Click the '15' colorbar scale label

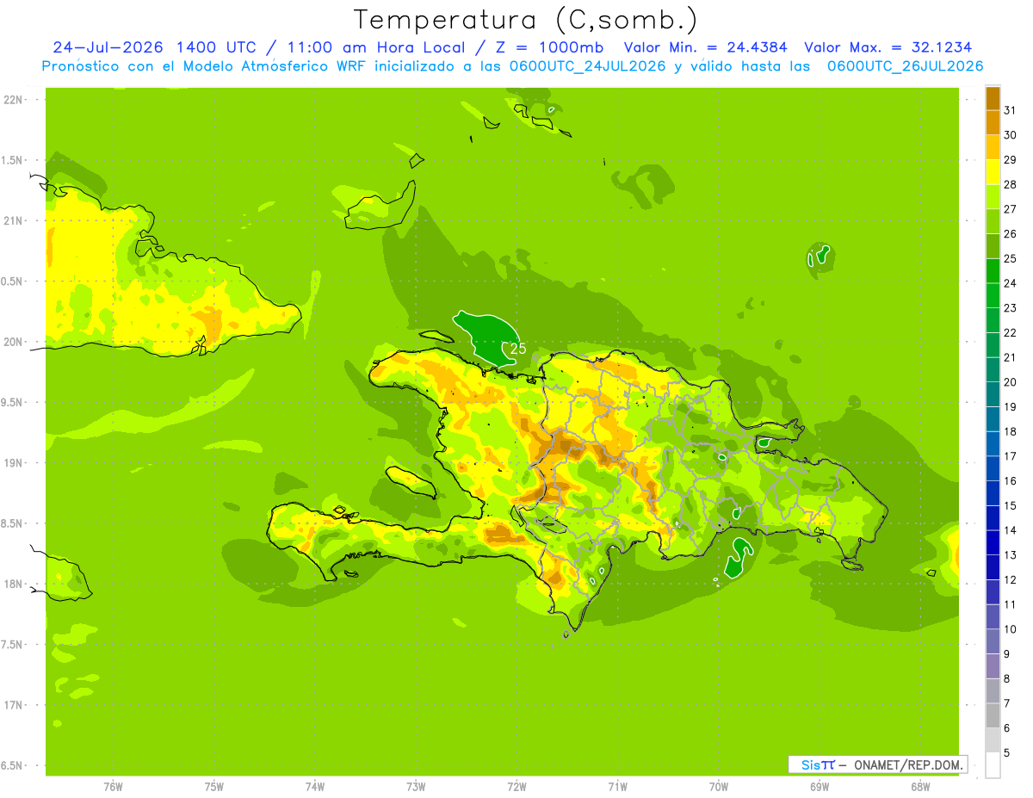click(x=1010, y=505)
